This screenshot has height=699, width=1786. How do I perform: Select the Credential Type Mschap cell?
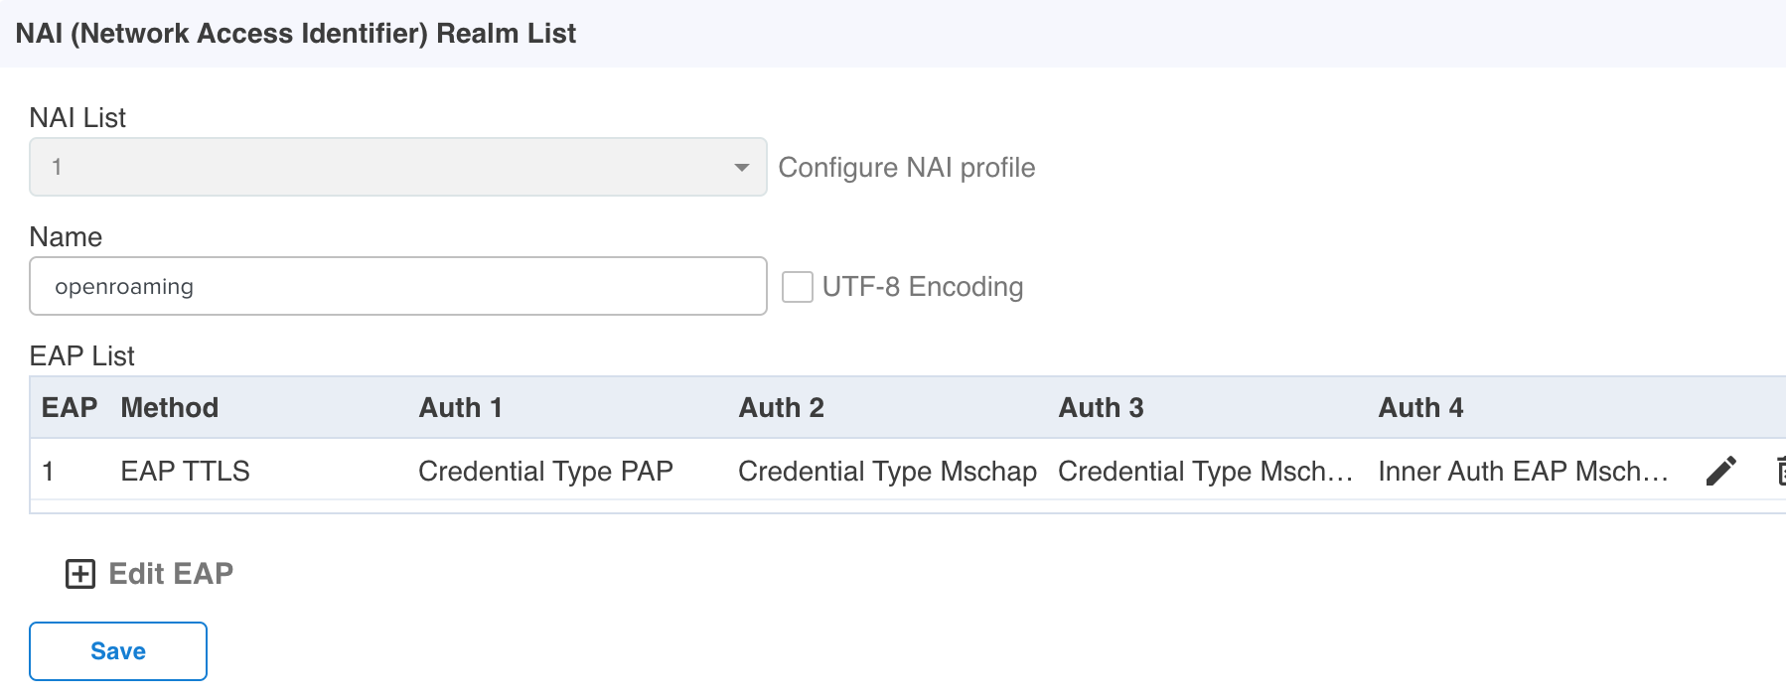pyautogui.click(x=887, y=472)
